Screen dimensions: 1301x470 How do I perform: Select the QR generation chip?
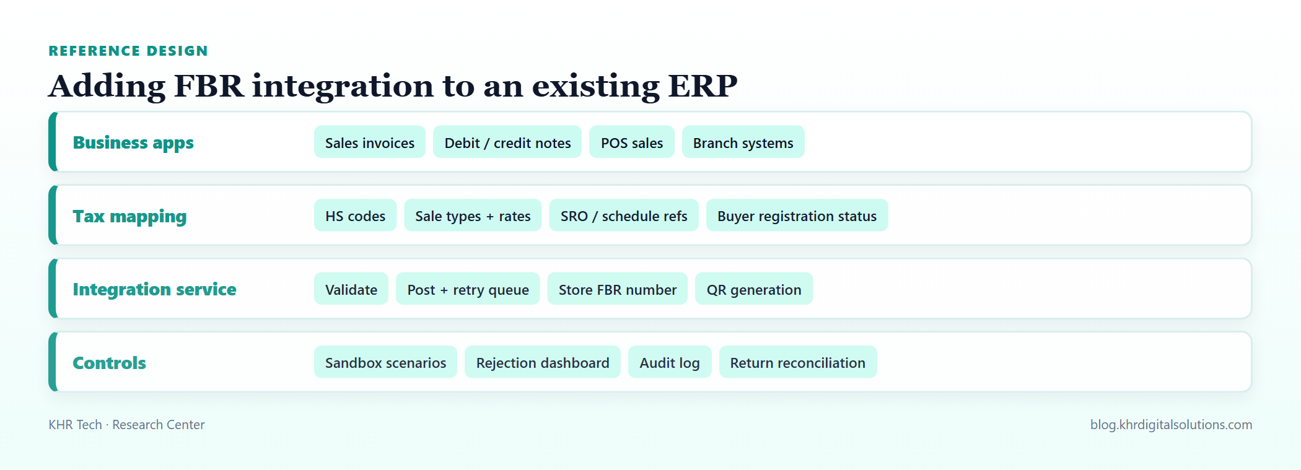coord(754,289)
